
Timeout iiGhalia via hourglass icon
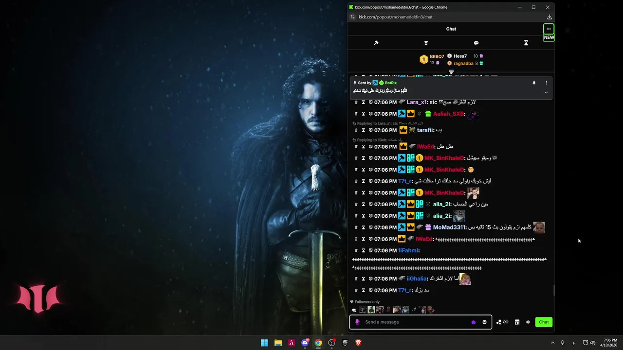pyautogui.click(x=363, y=279)
